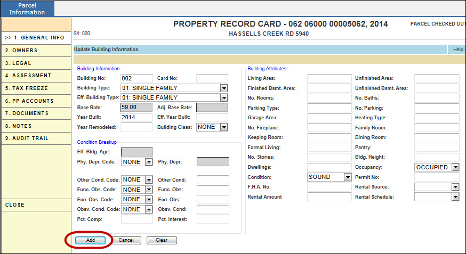Image resolution: width=466 pixels, height=254 pixels.
Task: Select the Audit Trail sidebar item
Action: click(x=36, y=138)
